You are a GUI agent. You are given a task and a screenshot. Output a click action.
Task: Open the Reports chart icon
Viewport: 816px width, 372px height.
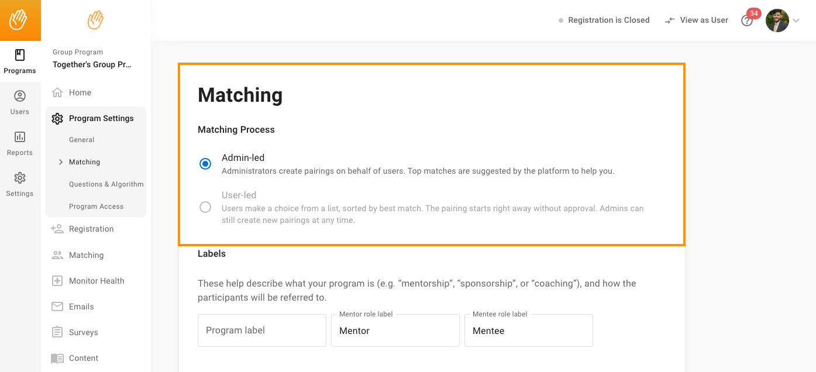[x=20, y=143]
